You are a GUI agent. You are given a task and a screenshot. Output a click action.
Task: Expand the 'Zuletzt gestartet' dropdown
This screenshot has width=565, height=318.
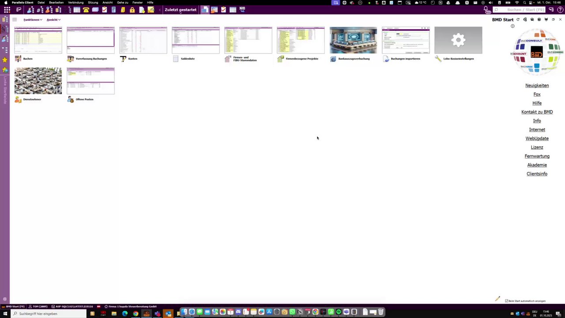[181, 10]
